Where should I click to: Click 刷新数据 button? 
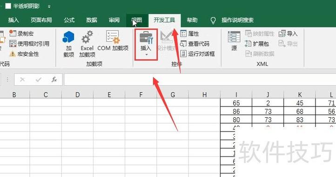click(x=260, y=54)
